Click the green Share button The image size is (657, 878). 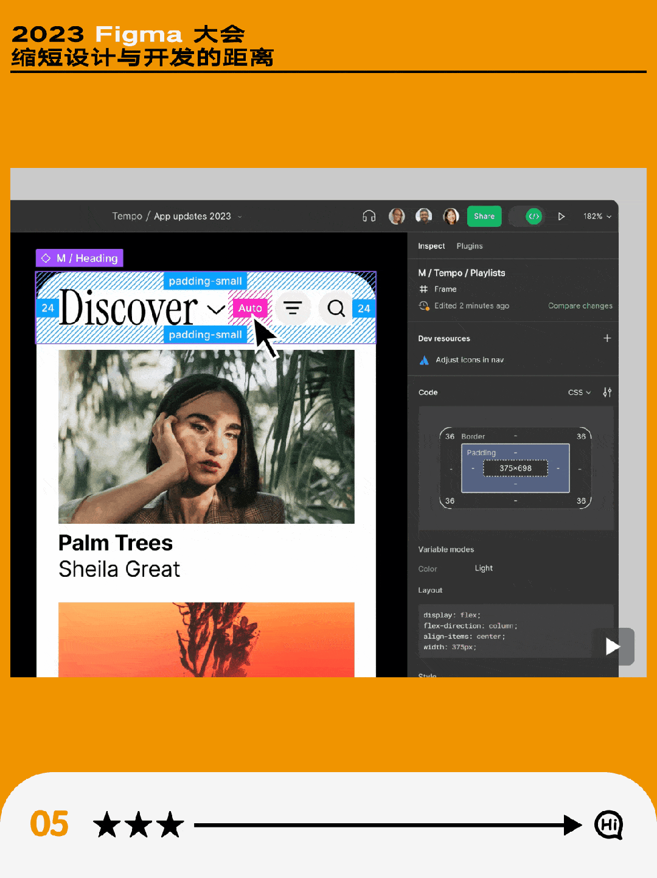coord(484,217)
